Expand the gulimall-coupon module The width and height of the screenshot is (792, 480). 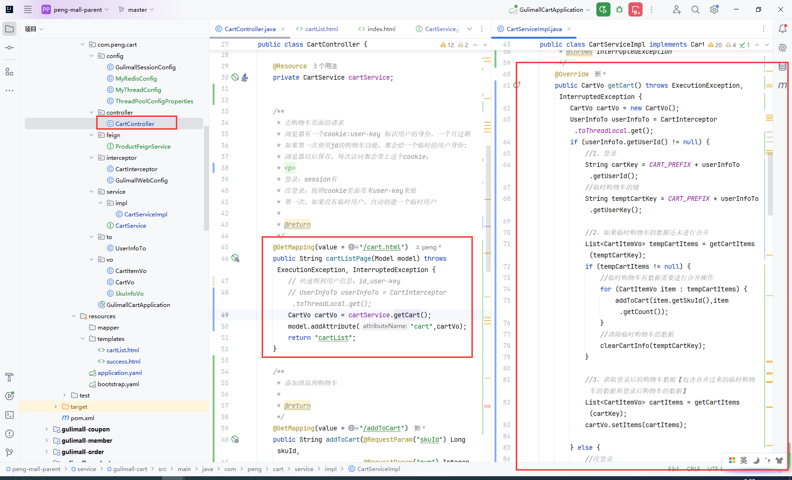(x=46, y=429)
